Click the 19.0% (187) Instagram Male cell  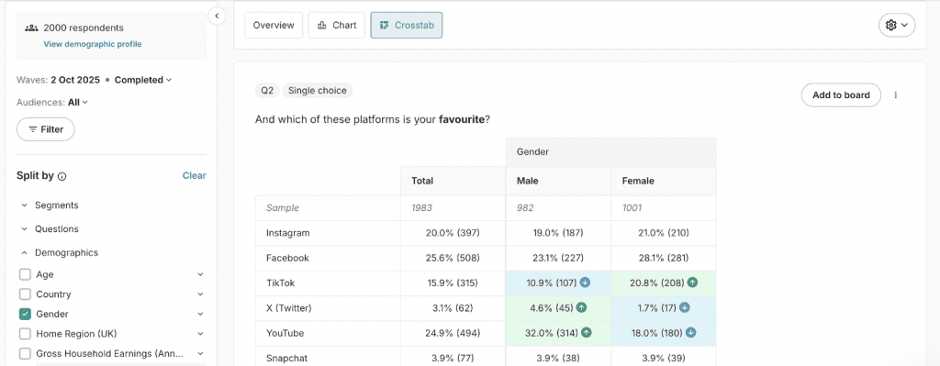[558, 232]
